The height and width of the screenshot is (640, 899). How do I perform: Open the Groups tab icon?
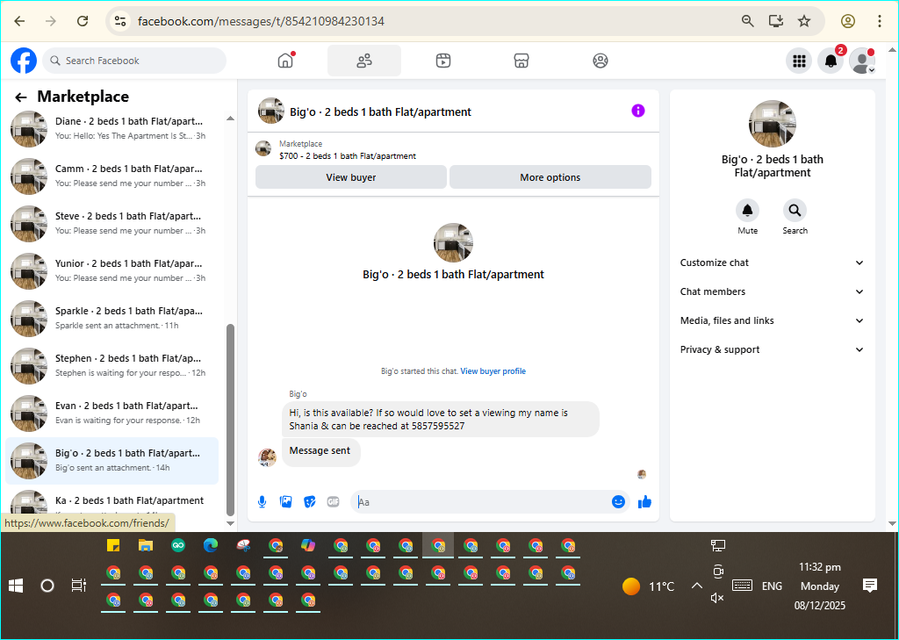tap(601, 61)
